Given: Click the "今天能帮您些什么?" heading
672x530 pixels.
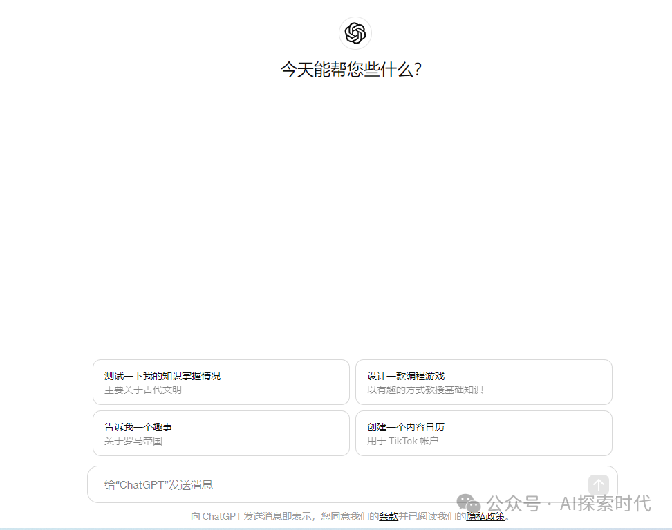Looking at the screenshot, I should tap(351, 70).
